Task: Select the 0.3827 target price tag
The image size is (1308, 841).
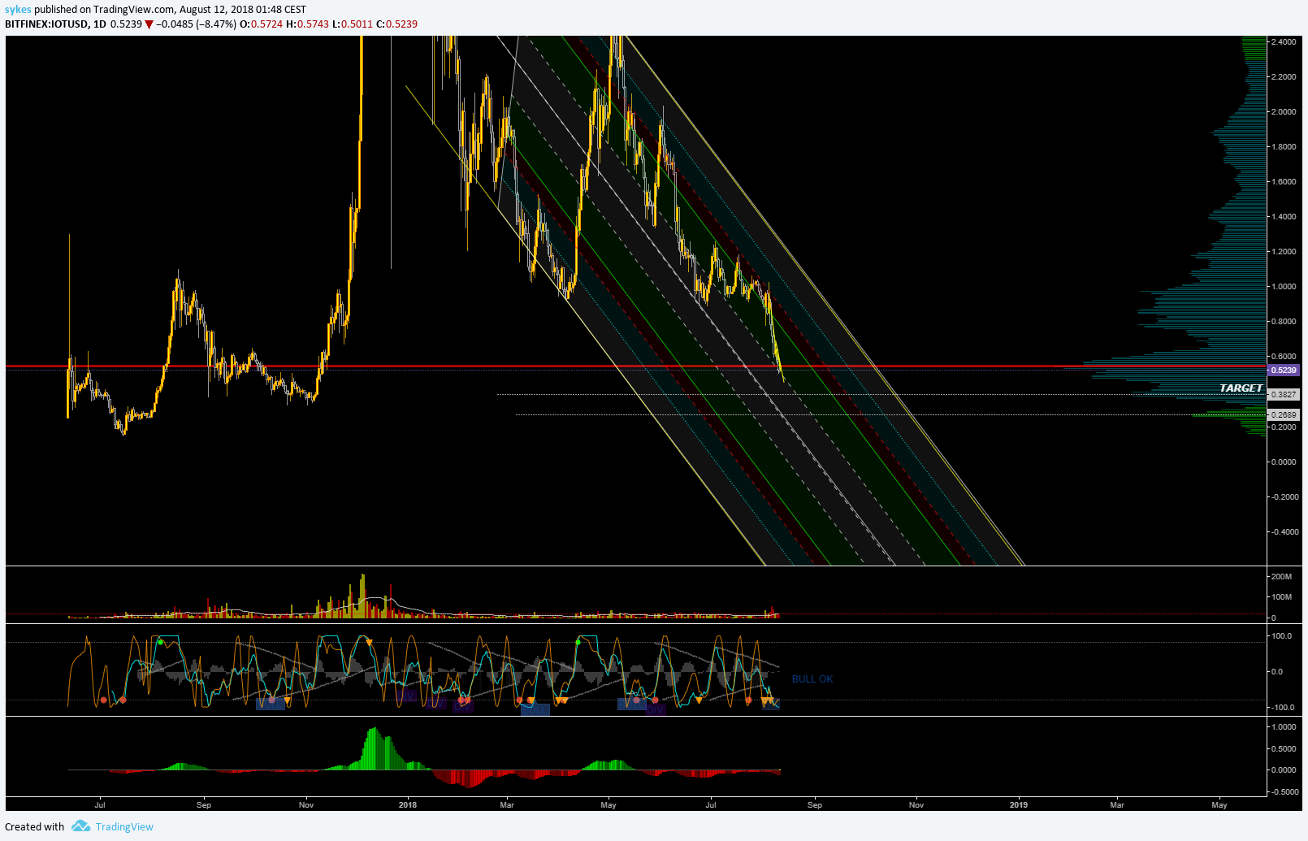Action: 1284,394
